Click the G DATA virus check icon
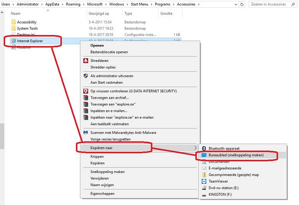 coord(86,91)
